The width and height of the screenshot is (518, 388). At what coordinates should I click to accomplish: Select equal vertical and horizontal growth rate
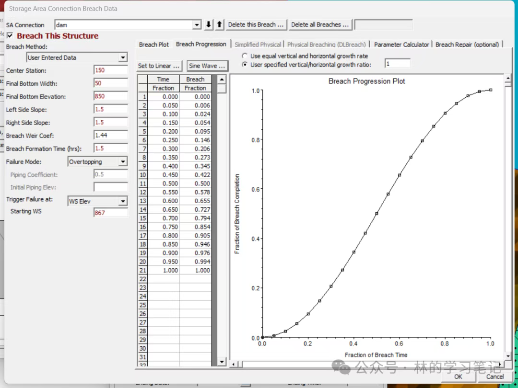(x=245, y=56)
